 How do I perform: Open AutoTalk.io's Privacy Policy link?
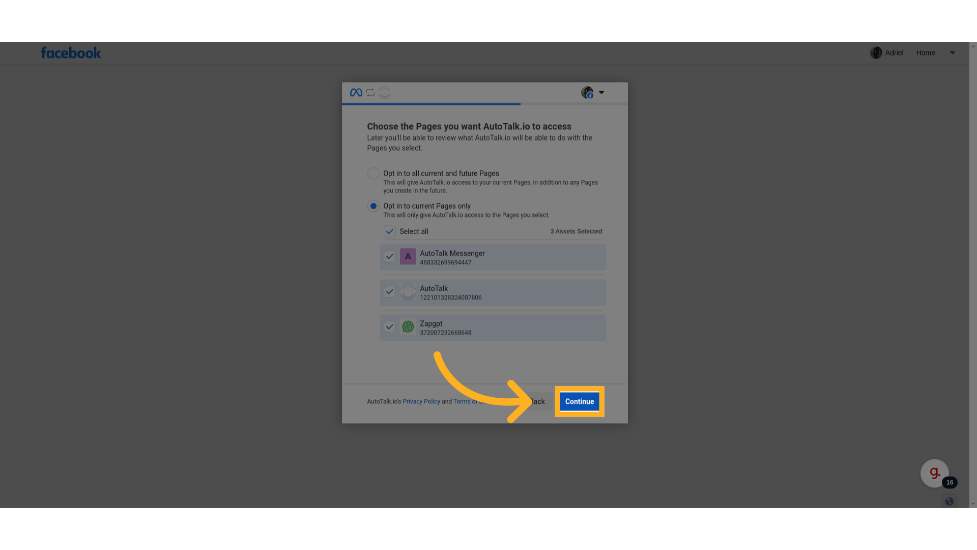421,401
